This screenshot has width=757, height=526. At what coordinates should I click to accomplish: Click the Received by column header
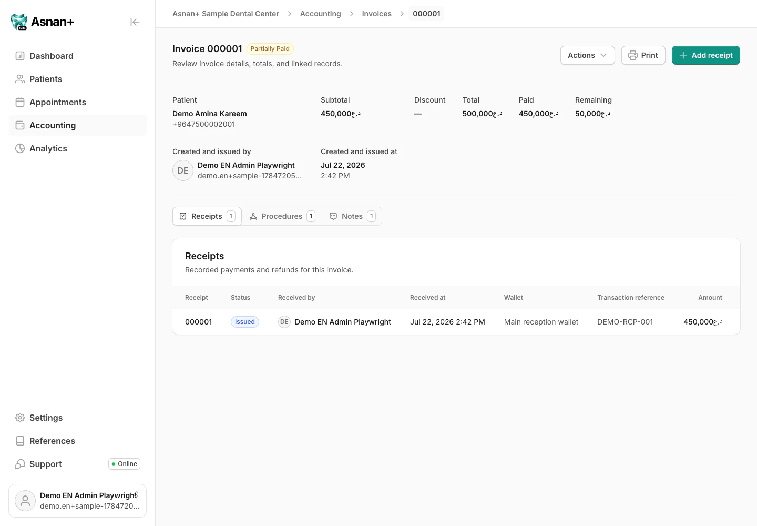tap(296, 298)
